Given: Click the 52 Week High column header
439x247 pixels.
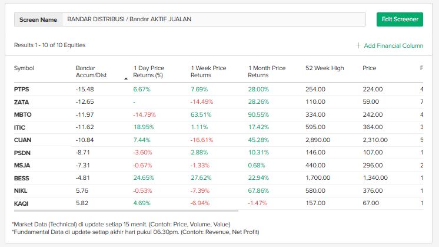Looking at the screenshot, I should pos(324,68).
